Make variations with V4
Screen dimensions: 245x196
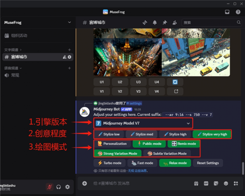[157, 91]
